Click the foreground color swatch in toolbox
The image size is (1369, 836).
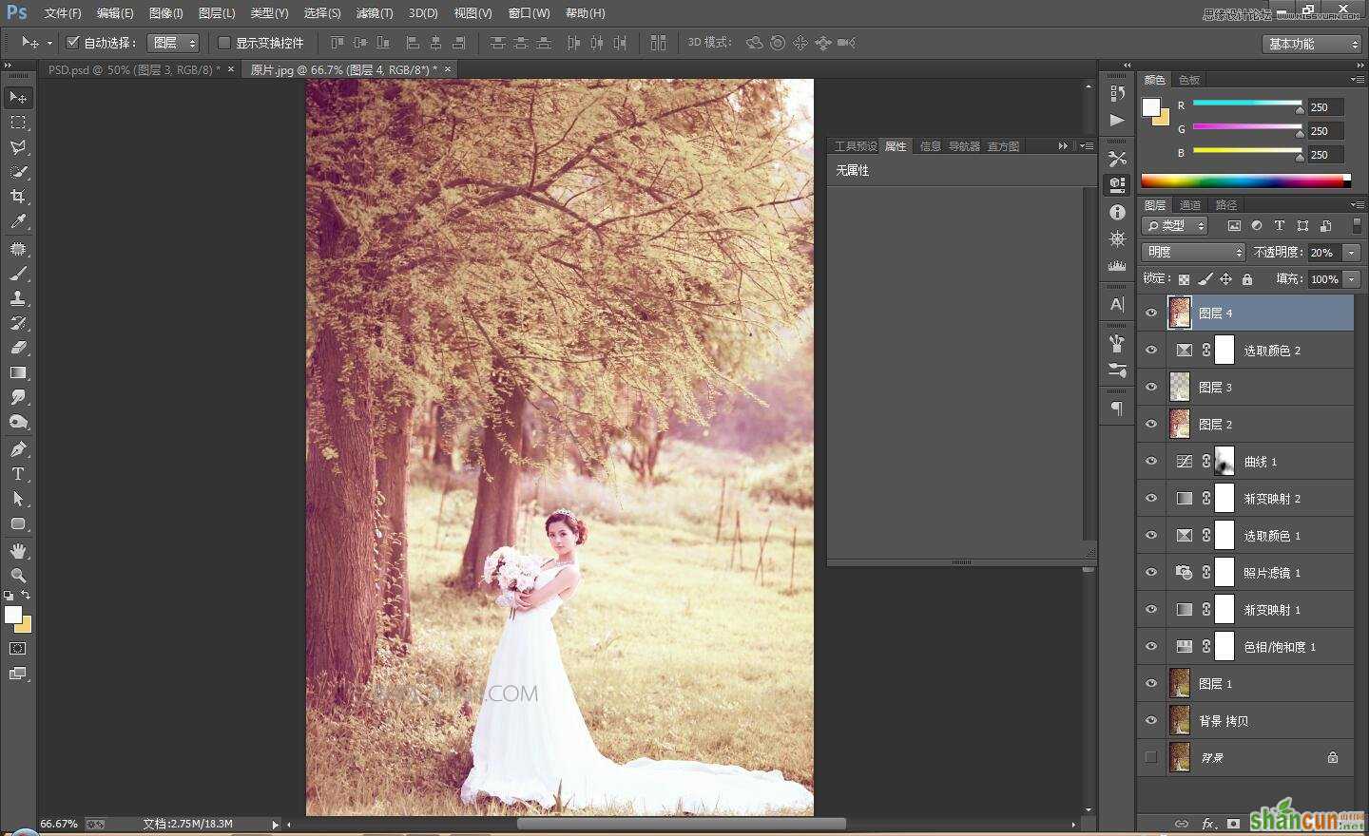coord(13,616)
